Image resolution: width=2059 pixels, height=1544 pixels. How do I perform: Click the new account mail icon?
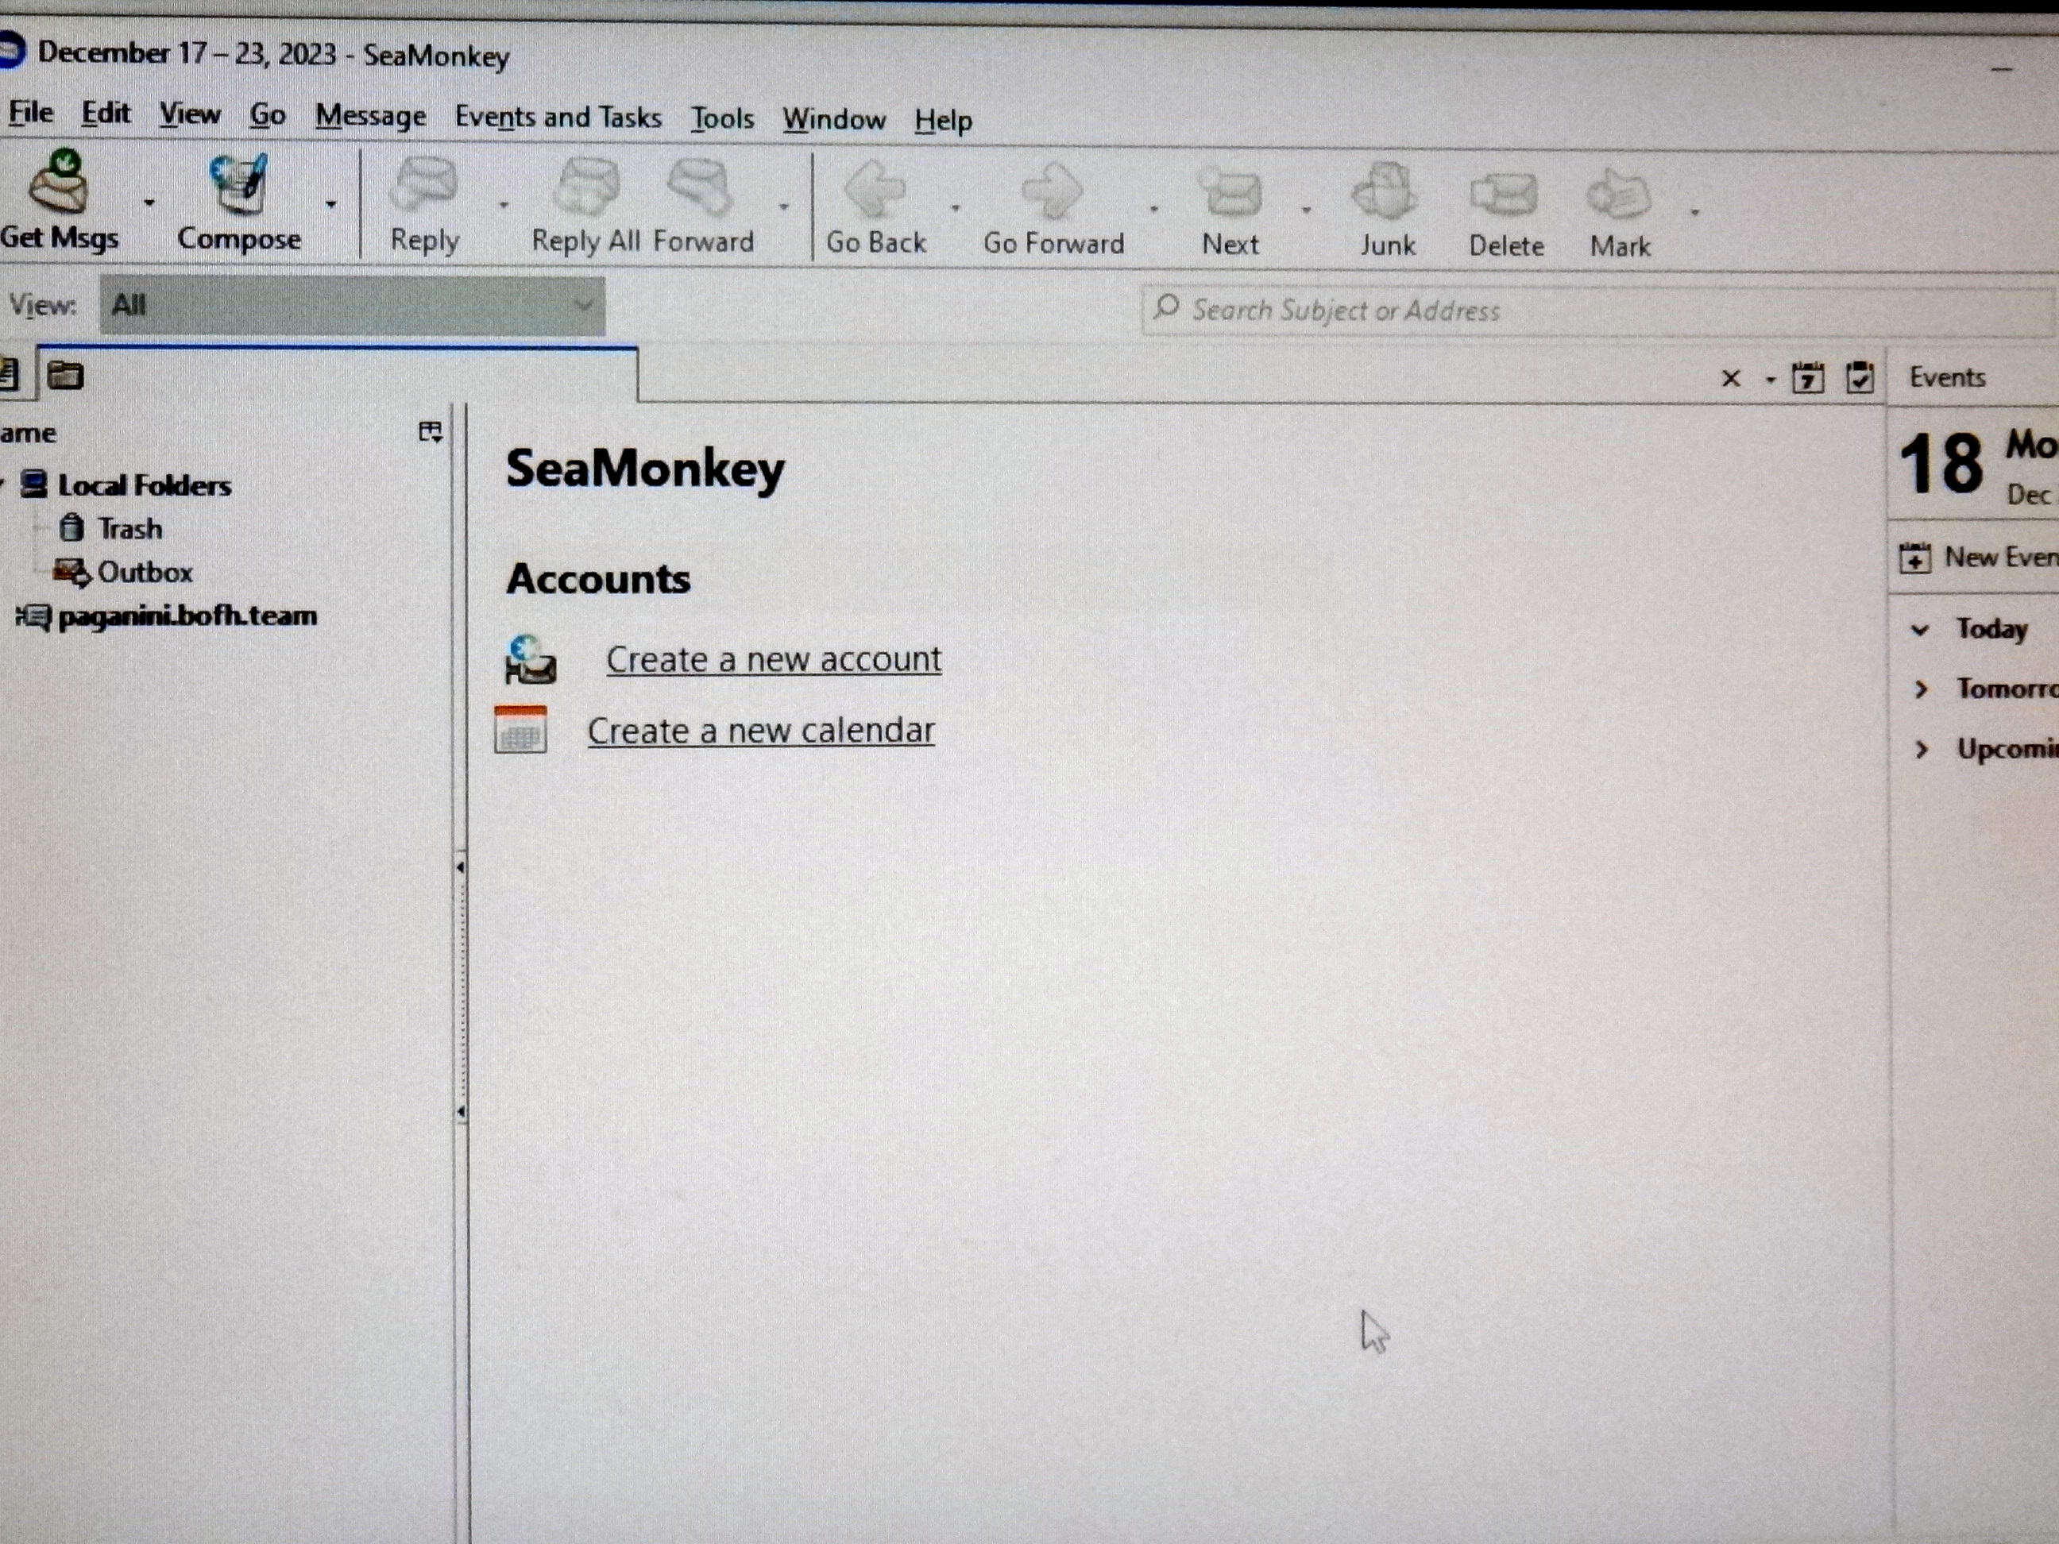point(531,659)
